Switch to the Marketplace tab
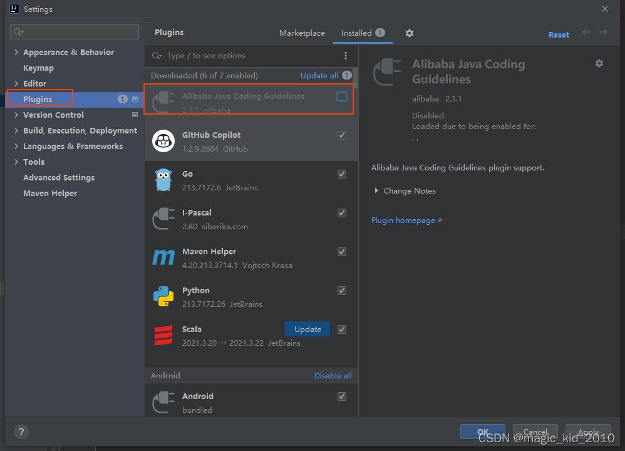Image resolution: width=625 pixels, height=451 pixels. 302,33
